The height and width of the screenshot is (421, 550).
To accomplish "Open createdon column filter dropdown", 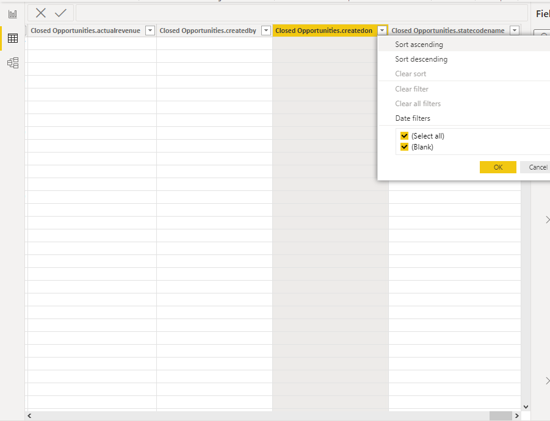I will point(382,31).
